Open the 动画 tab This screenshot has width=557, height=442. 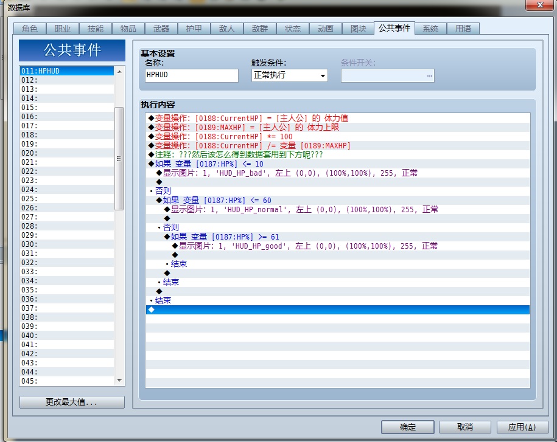[326, 29]
